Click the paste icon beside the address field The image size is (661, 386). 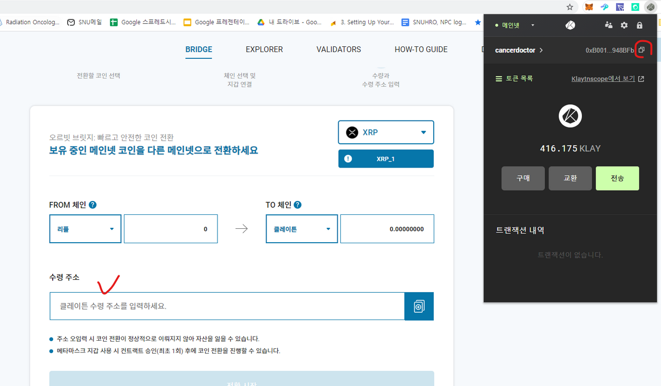[419, 306]
